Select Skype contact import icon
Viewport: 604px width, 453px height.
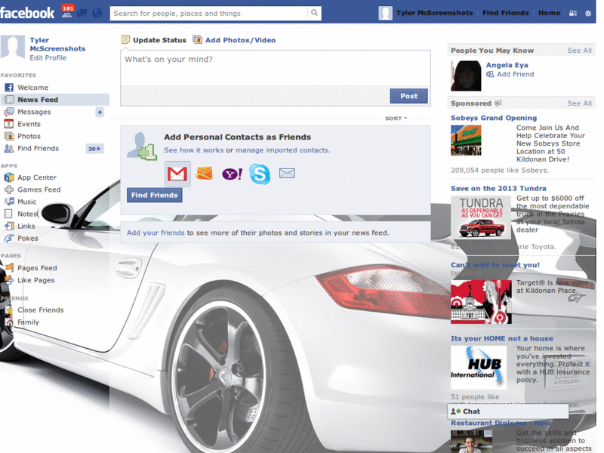pyautogui.click(x=260, y=174)
